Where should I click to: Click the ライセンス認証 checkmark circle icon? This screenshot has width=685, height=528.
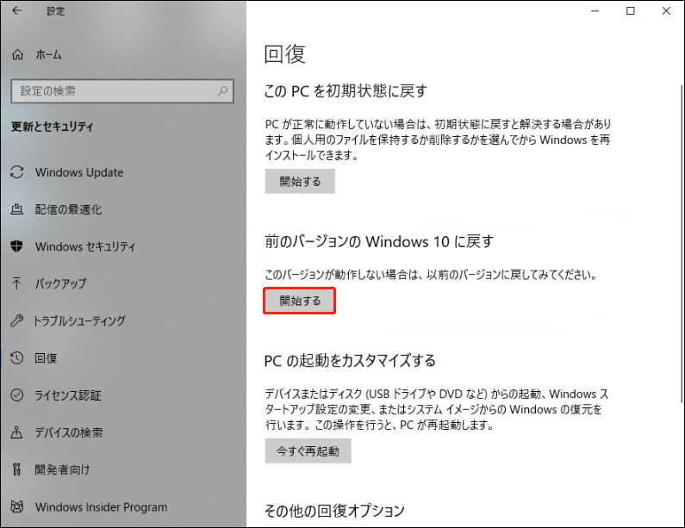[16, 395]
